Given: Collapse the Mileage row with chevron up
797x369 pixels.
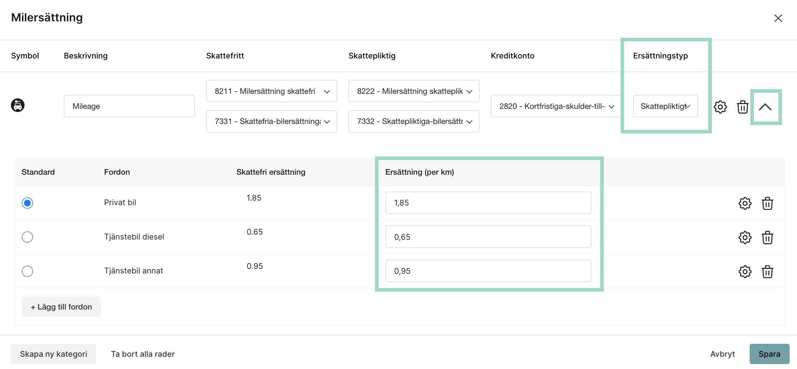Looking at the screenshot, I should coord(765,107).
